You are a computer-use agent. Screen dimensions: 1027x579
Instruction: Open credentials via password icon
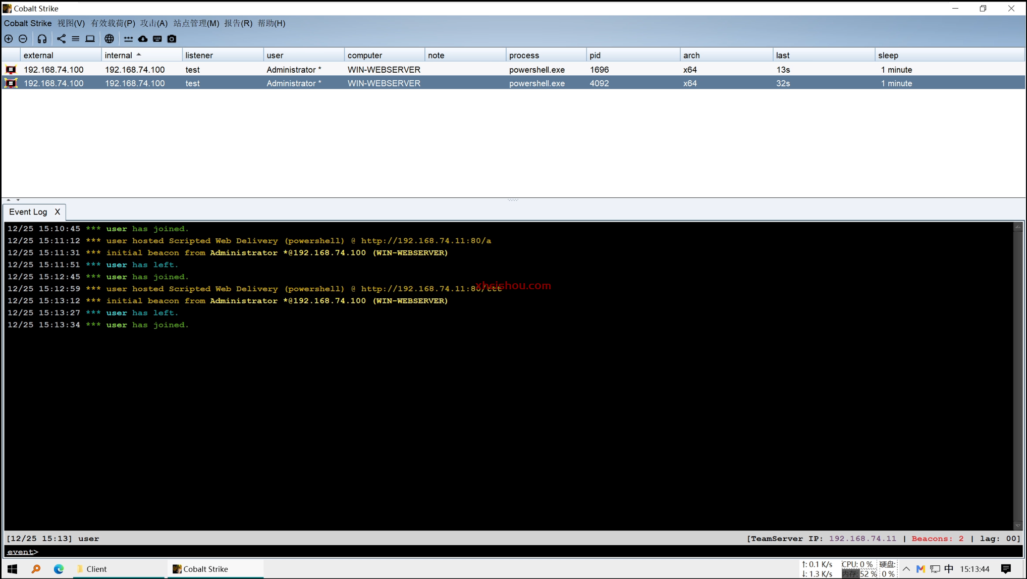[x=128, y=39]
